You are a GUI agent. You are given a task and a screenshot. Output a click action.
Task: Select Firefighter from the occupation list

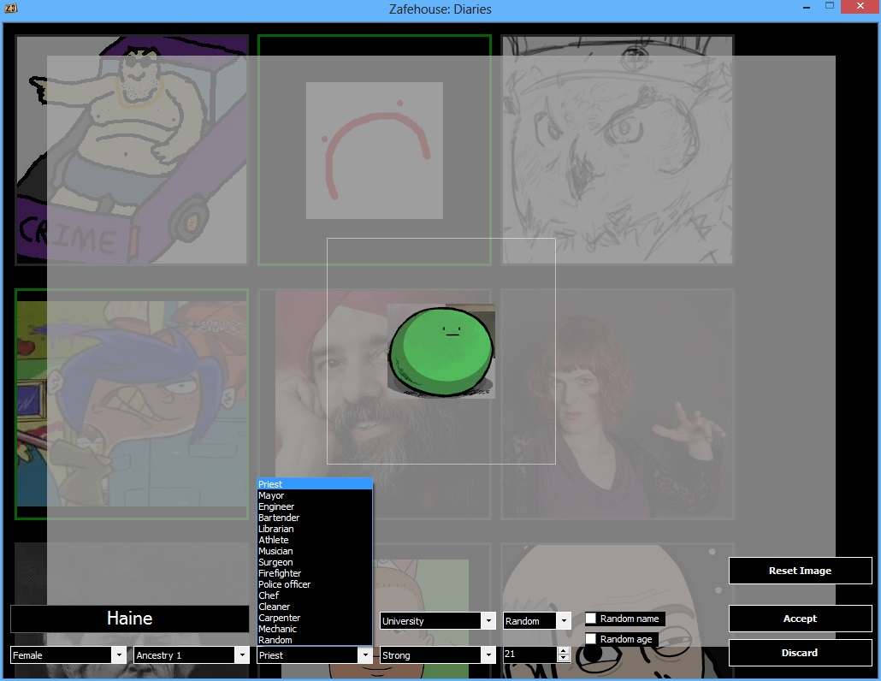pos(280,573)
